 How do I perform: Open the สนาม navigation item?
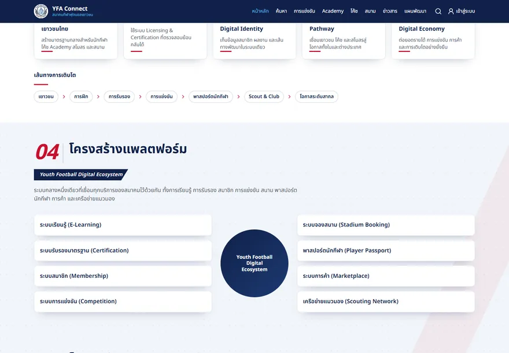[370, 11]
